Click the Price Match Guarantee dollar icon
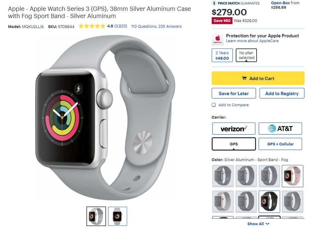This screenshot has height=230, width=312. point(214,3)
